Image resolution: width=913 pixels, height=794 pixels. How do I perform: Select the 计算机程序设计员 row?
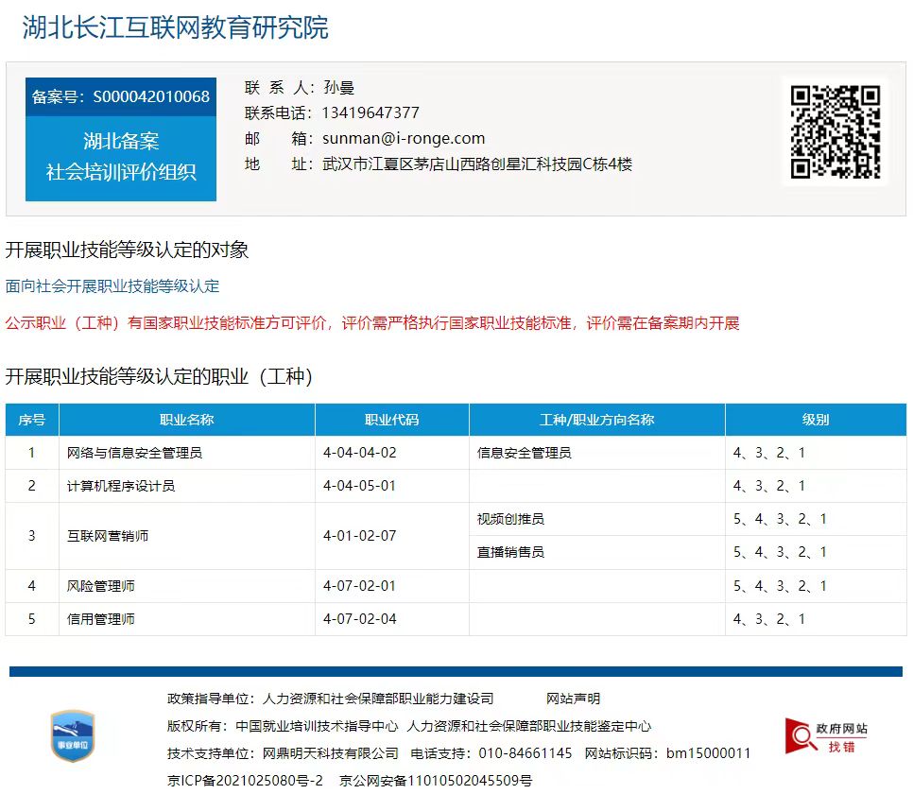pyautogui.click(x=121, y=486)
